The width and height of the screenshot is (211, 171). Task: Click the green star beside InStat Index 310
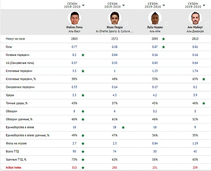point(83,168)
